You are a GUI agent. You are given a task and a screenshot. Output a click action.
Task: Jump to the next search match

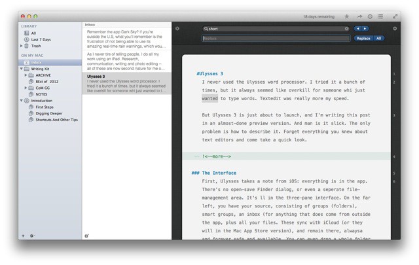[364, 29]
